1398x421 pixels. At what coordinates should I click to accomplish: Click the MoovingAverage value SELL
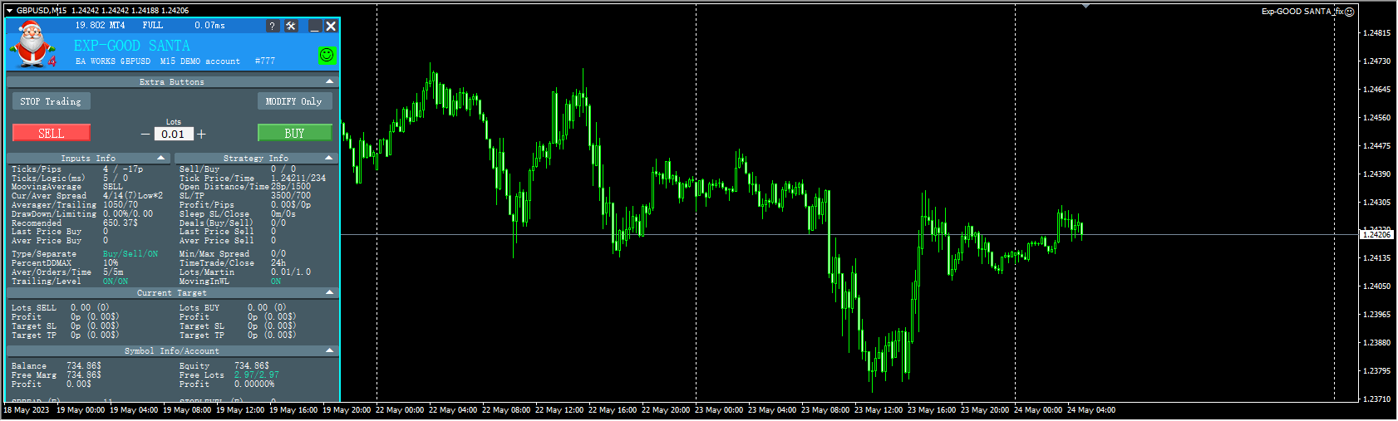pyautogui.click(x=113, y=187)
